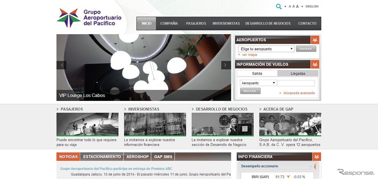This screenshot has width=378, height=179.
Task: Click the BMV (GAP) stock label
Action: (260, 177)
